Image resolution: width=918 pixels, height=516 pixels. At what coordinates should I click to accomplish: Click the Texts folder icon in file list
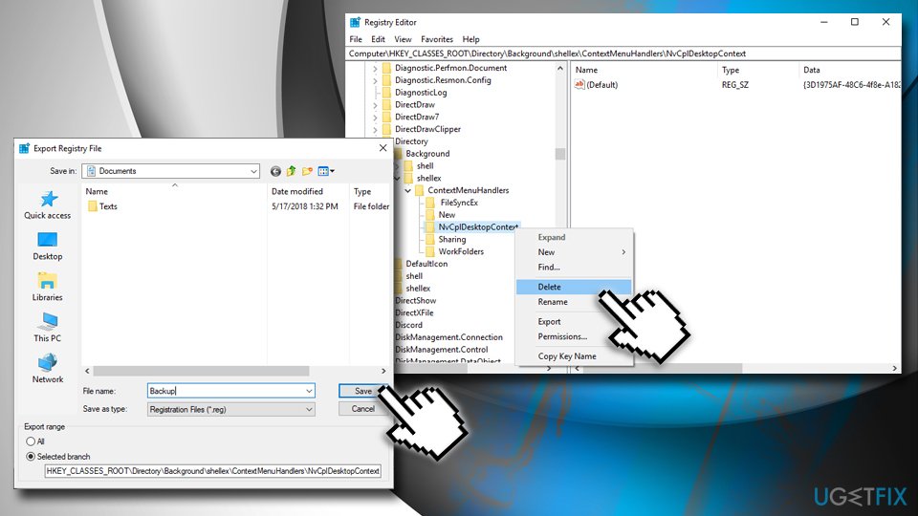point(93,206)
